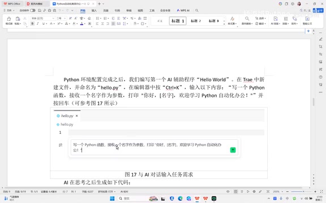
Task: Click the Cut scissors icon
Action: (25, 19)
